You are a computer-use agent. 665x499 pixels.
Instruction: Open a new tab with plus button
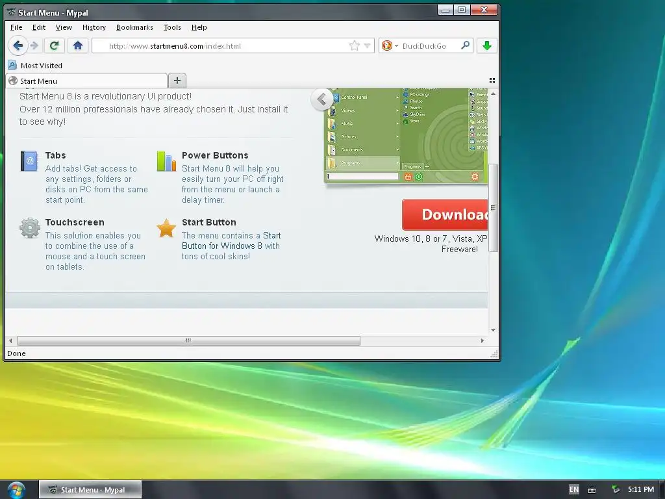[x=177, y=80]
